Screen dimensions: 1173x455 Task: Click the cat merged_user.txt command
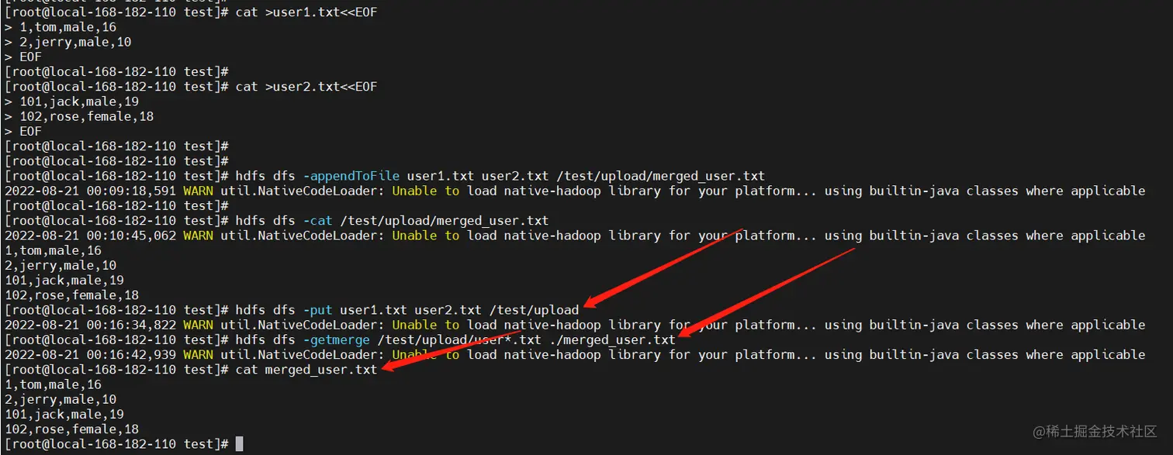click(306, 370)
